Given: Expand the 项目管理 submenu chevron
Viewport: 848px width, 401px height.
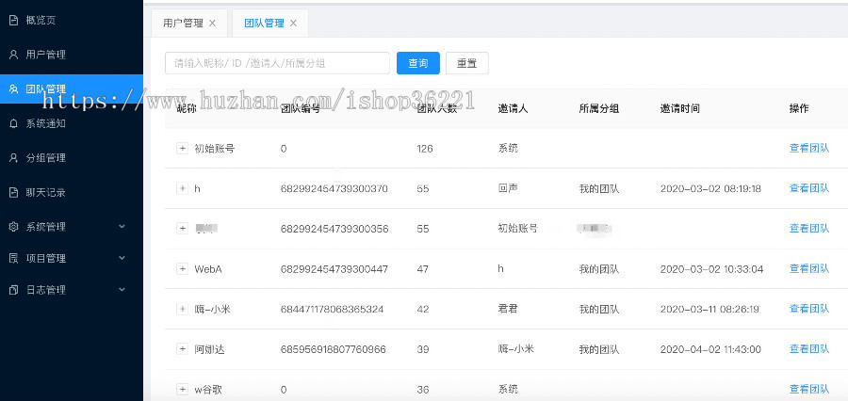Looking at the screenshot, I should pyautogui.click(x=122, y=258).
